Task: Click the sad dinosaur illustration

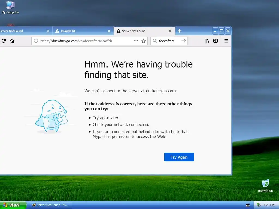Action: (x=51, y=116)
